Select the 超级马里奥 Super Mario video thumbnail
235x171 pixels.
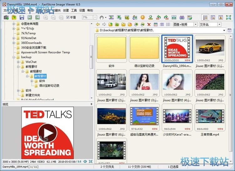click(x=144, y=116)
